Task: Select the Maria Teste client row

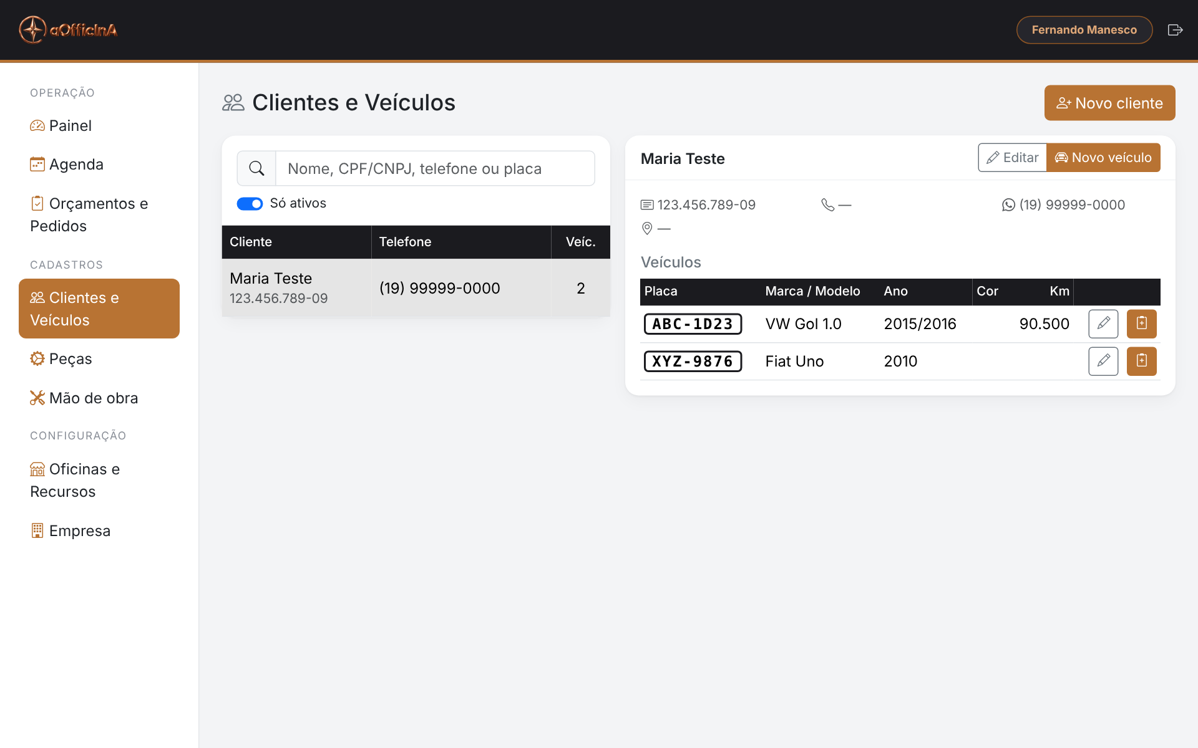Action: pos(416,288)
